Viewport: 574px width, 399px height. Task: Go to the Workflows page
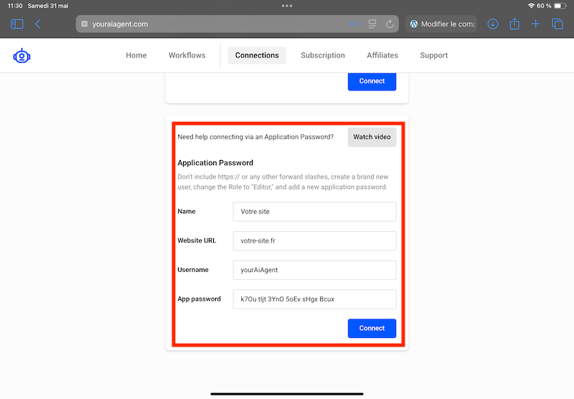click(187, 55)
